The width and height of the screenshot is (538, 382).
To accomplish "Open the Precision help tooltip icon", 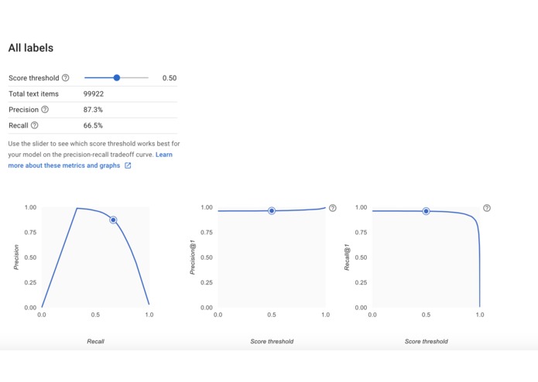I will click(45, 110).
